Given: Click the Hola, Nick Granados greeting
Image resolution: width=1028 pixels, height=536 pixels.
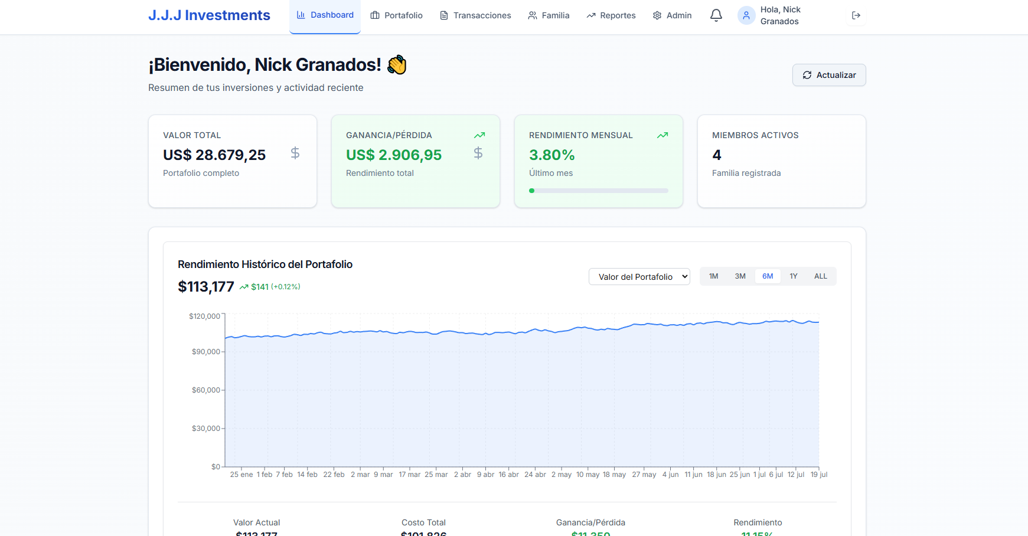Looking at the screenshot, I should point(781,15).
